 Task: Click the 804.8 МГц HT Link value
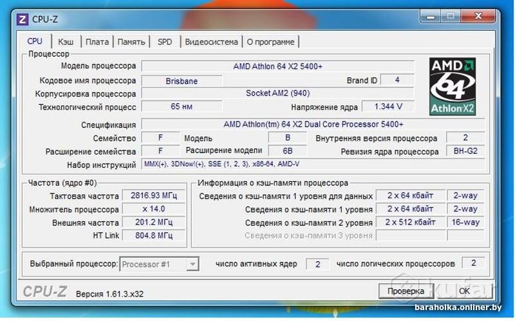154,235
